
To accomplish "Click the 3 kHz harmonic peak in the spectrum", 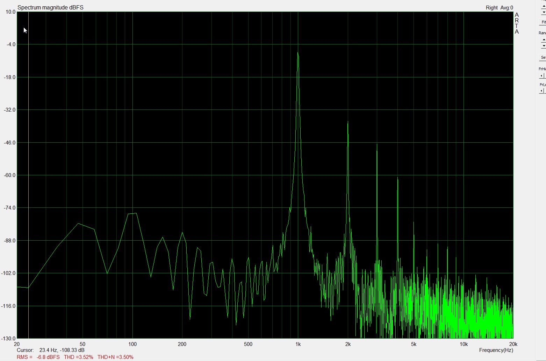I will tap(377, 144).
